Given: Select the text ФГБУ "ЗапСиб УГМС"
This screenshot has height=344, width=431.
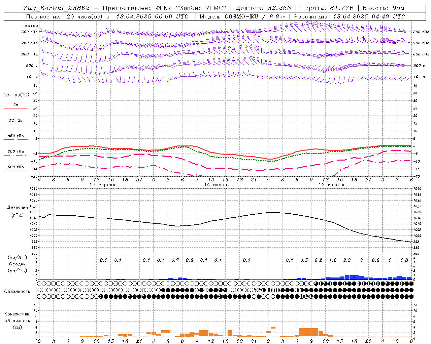Looking at the screenshot, I should pos(191,8).
